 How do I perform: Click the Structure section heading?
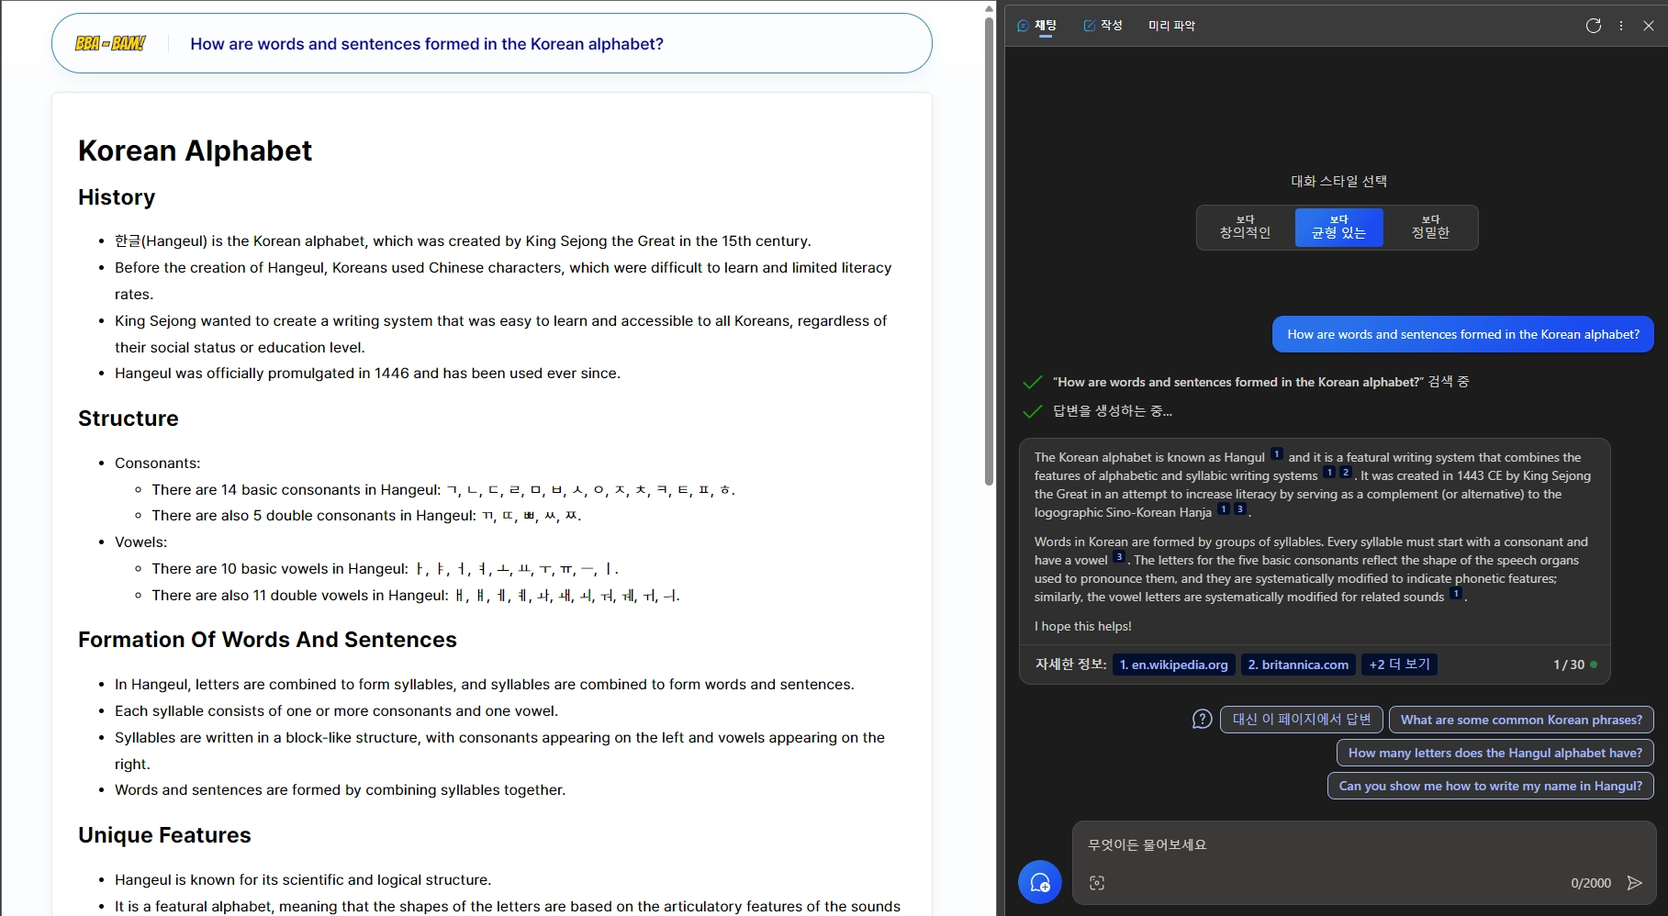[129, 419]
